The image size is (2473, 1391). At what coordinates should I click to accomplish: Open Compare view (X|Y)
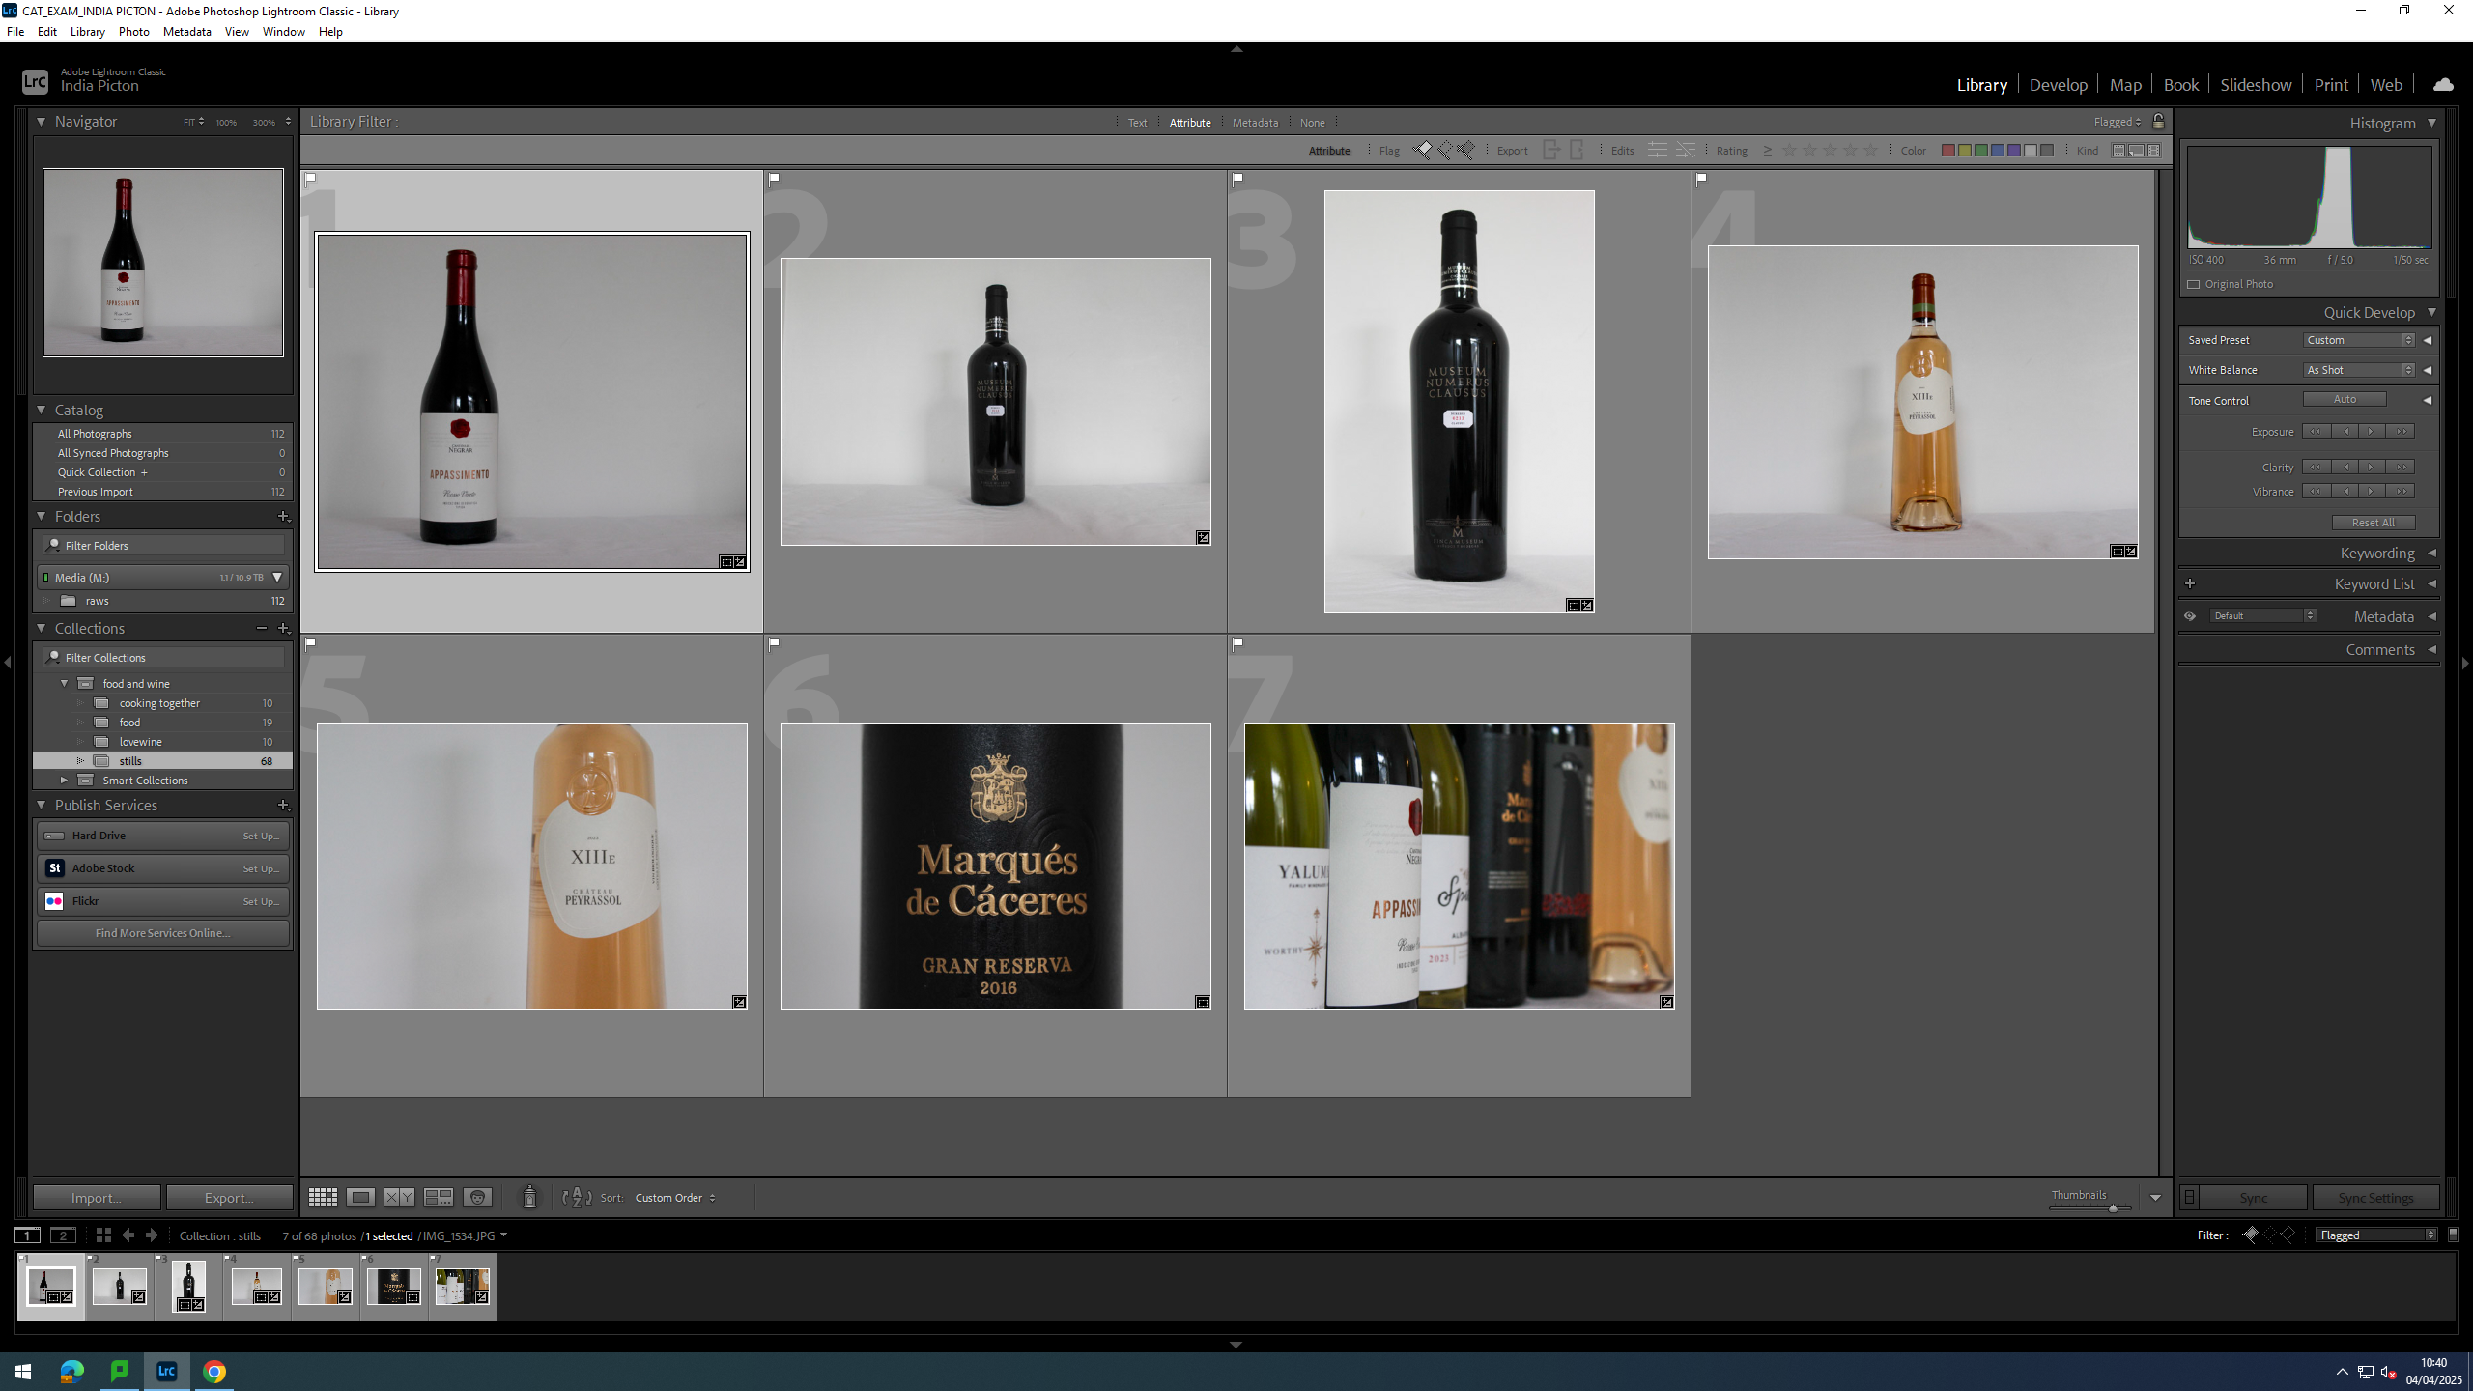pos(399,1198)
